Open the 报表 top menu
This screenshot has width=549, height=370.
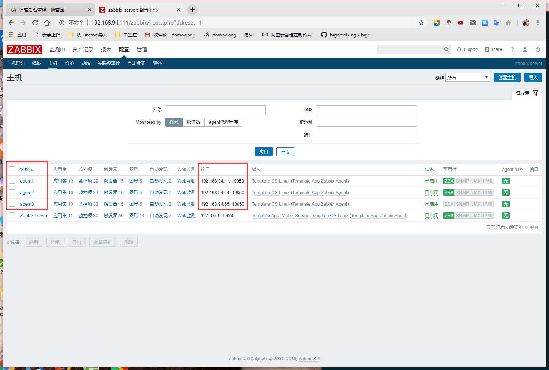point(106,49)
